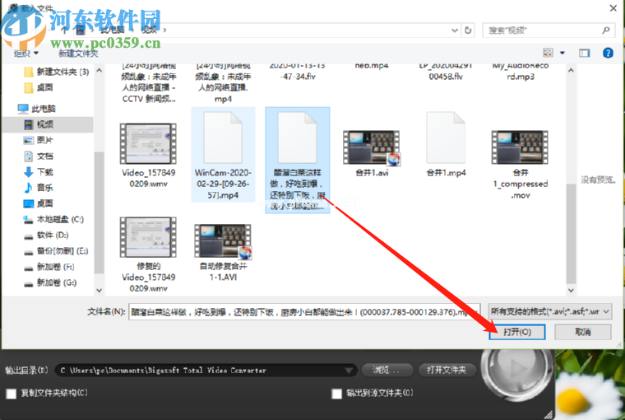Select the 修复的Video_1578490209.wmv thumbnail
625x420 pixels.
[x=148, y=237]
